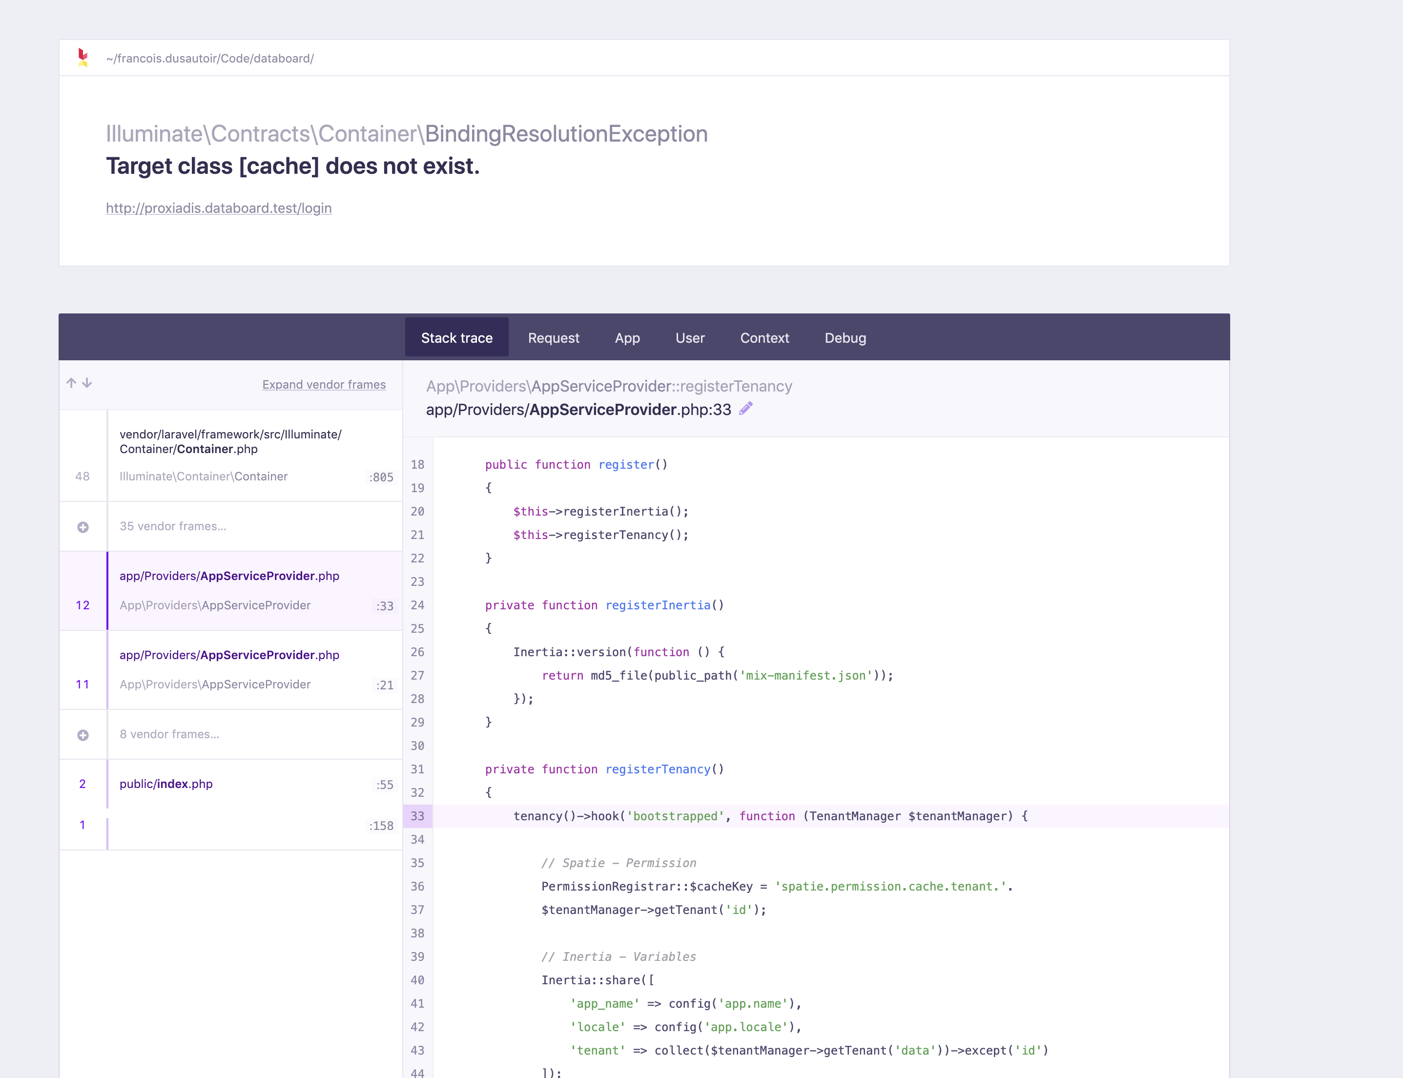Viewport: 1403px width, 1078px height.
Task: Click the plus icon beside 35 vendor frames
Action: (x=82, y=526)
